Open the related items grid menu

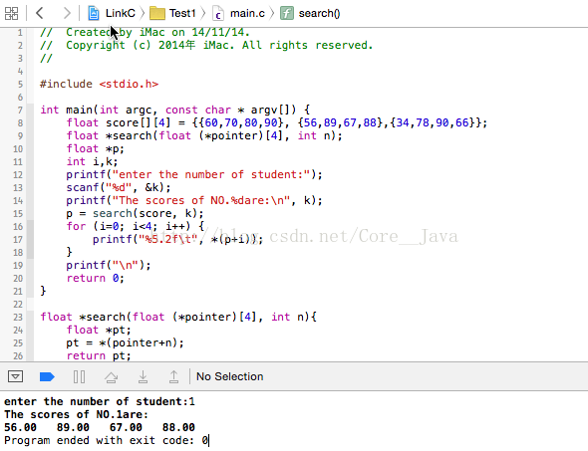(11, 14)
